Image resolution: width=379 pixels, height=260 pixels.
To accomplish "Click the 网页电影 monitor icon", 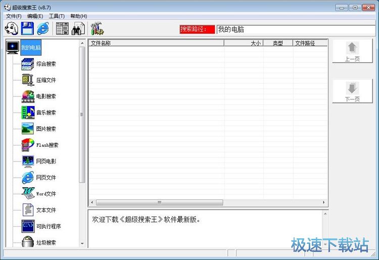I will point(28,161).
